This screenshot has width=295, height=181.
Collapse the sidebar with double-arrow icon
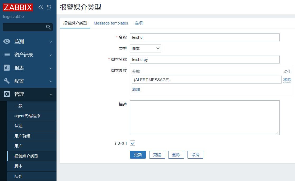click(x=41, y=7)
